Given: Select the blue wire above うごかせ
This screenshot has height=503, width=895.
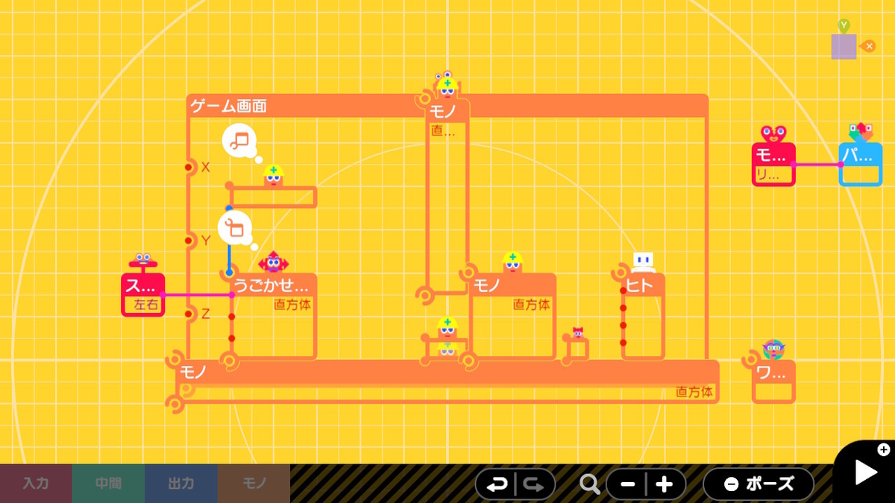Looking at the screenshot, I should tap(229, 257).
